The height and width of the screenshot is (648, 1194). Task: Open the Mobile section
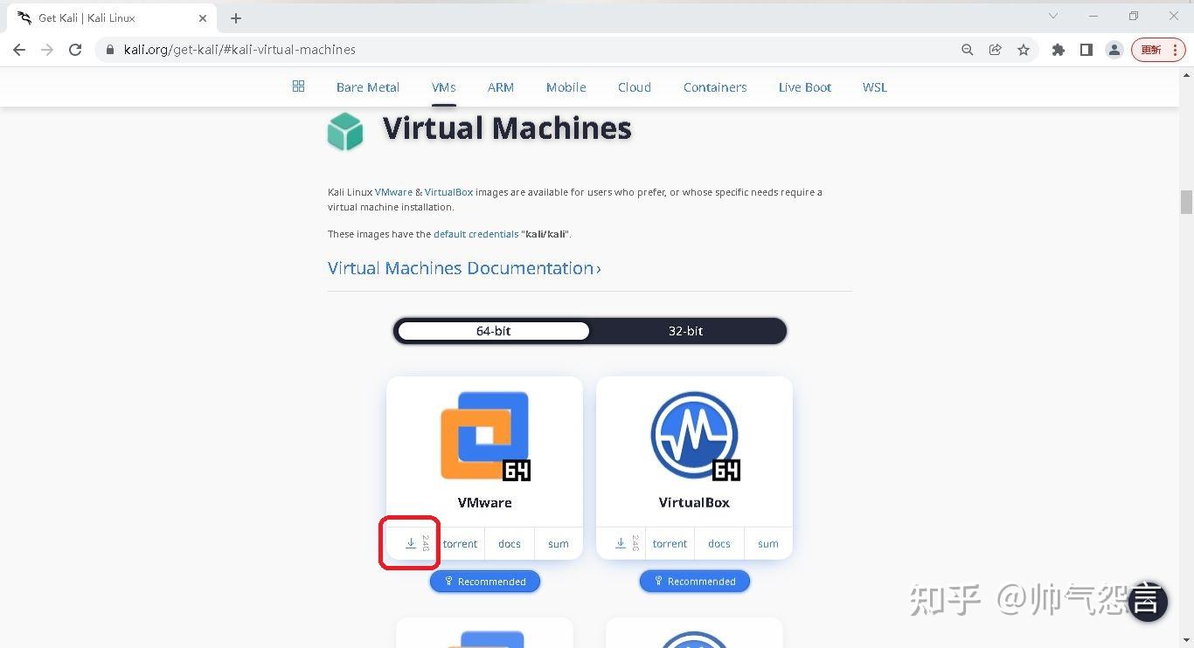(566, 87)
